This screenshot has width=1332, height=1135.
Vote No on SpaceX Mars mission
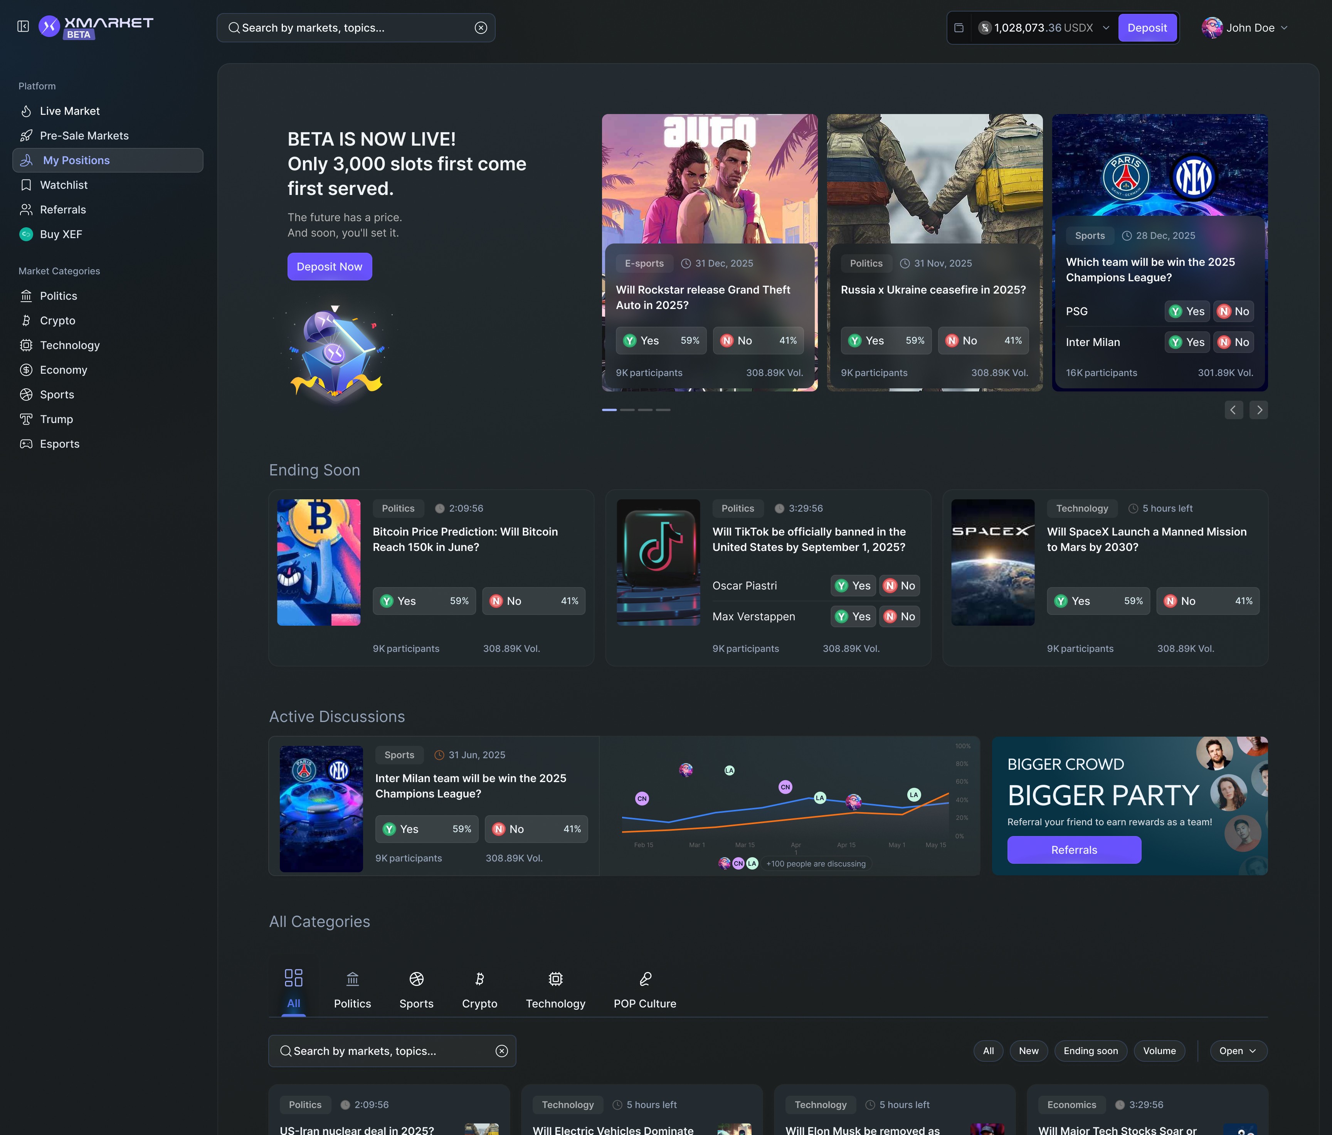[1208, 601]
